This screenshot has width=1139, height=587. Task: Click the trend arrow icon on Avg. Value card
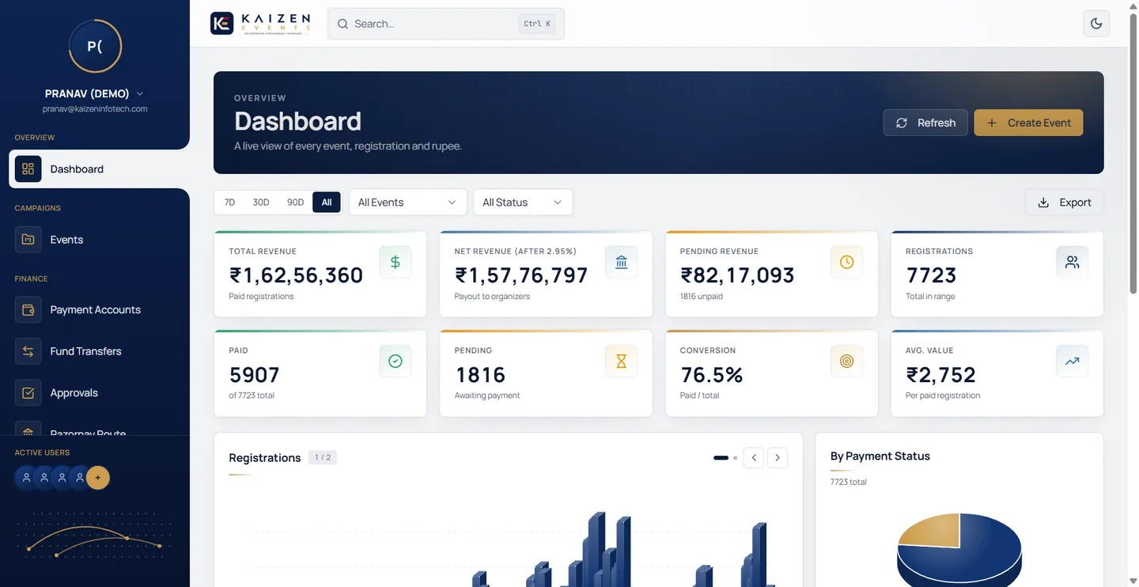[x=1072, y=361]
